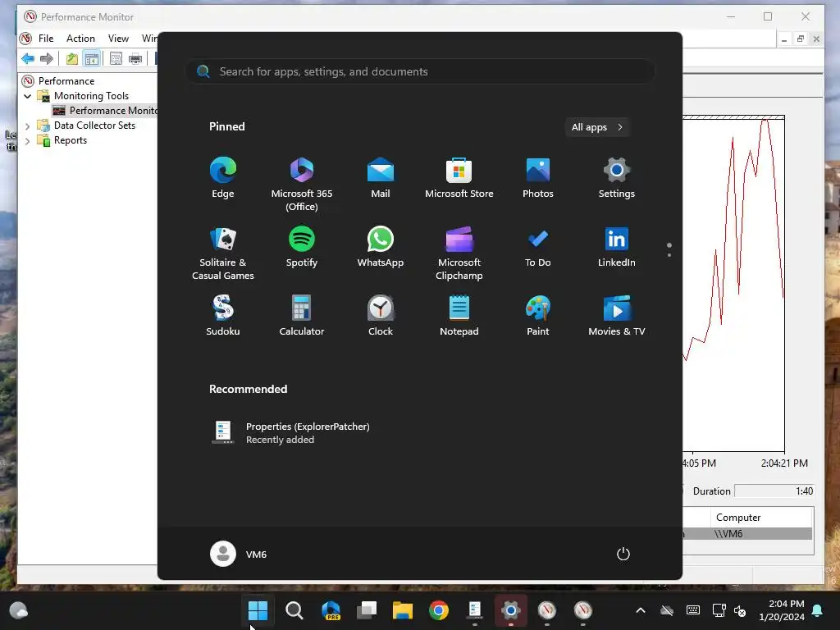Open Edge Preview from taskbar
Image resolution: width=840 pixels, height=630 pixels.
pyautogui.click(x=331, y=610)
